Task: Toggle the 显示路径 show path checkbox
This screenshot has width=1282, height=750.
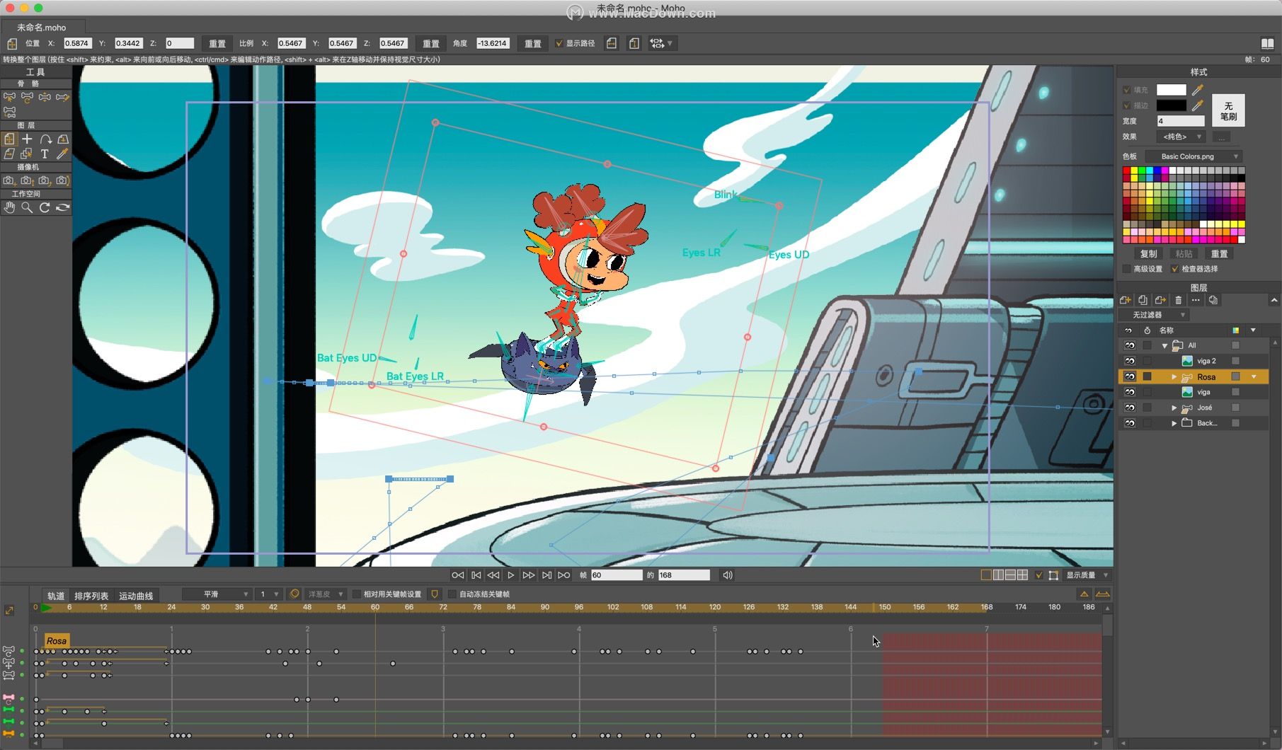Action: (559, 43)
